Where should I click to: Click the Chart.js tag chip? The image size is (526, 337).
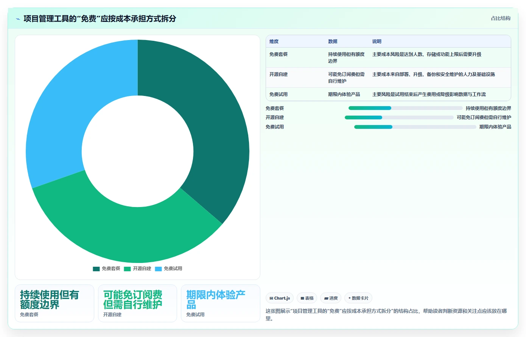point(280,298)
